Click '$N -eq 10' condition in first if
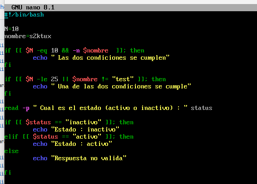The image size is (257, 184). coord(42,51)
